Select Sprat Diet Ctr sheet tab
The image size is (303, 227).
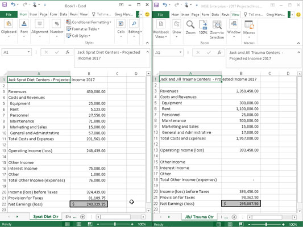(45, 217)
